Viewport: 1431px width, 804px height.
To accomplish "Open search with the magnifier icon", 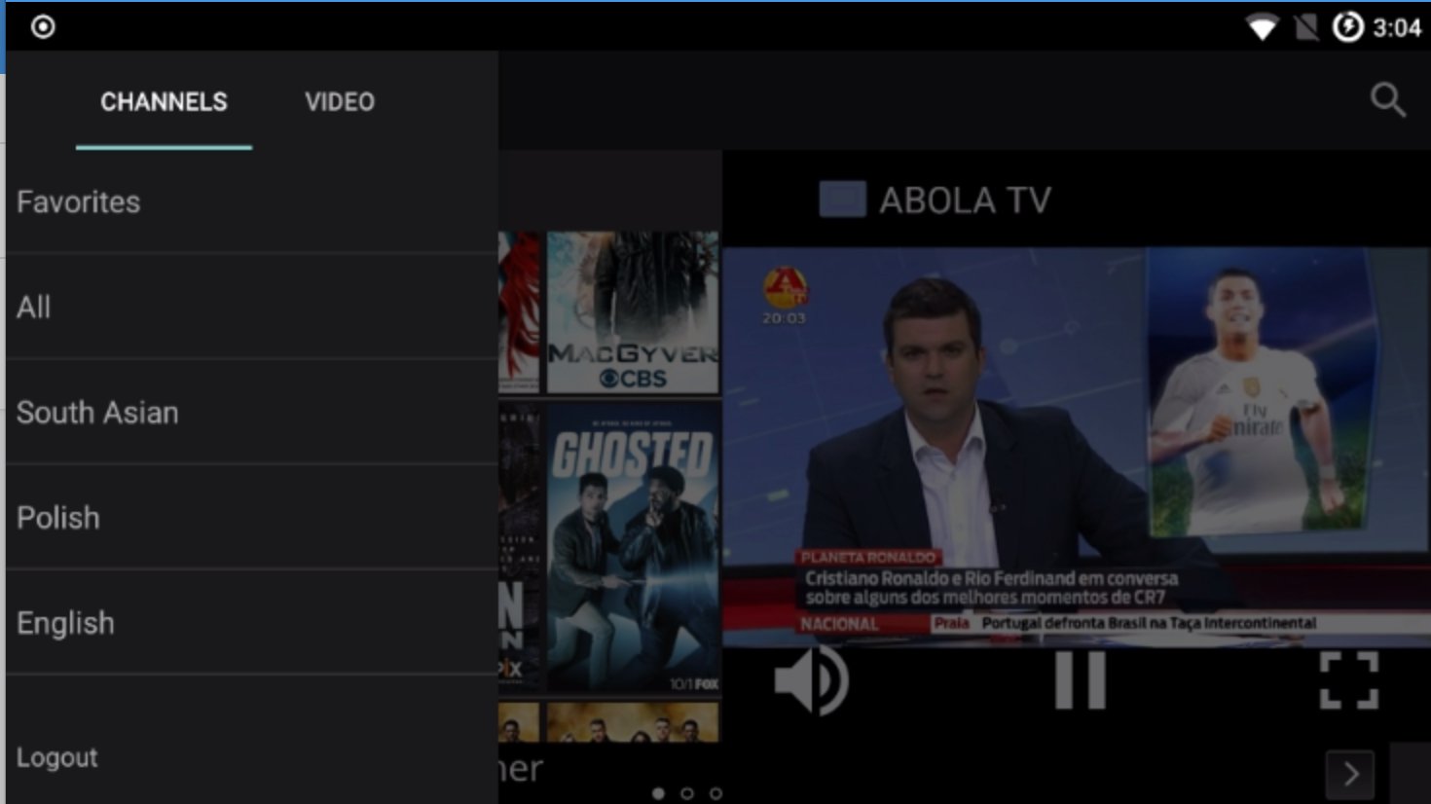I will pyautogui.click(x=1383, y=98).
